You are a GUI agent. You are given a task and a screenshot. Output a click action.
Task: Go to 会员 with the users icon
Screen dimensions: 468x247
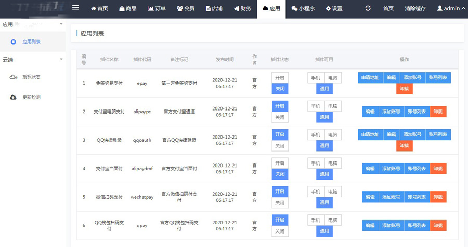(187, 8)
